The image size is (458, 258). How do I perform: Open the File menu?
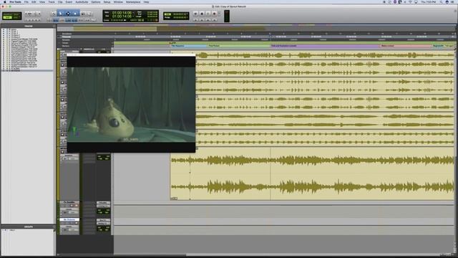(26, 1)
